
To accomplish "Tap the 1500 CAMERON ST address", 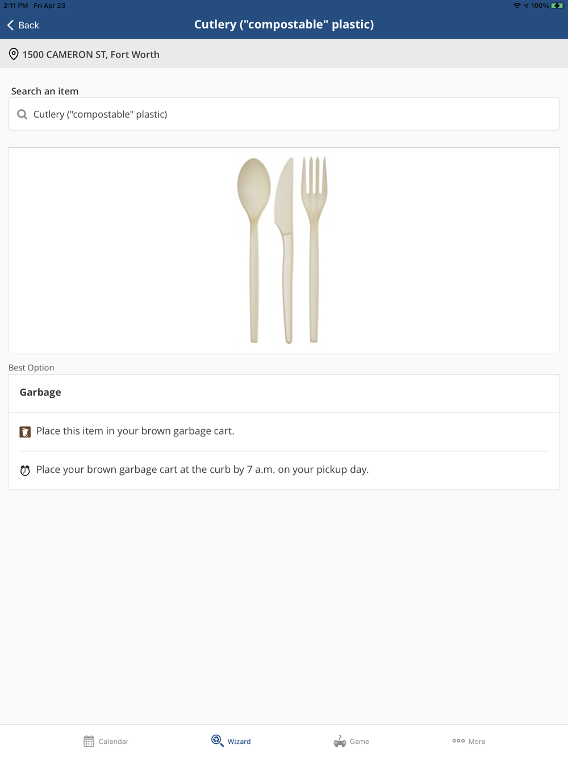I will pos(91,55).
